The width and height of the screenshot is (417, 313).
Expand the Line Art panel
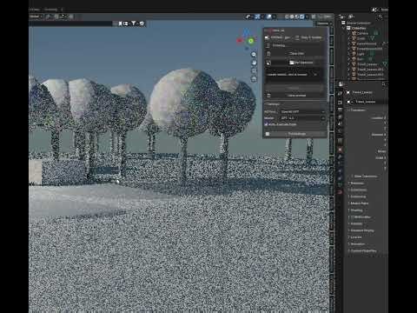click(x=356, y=237)
